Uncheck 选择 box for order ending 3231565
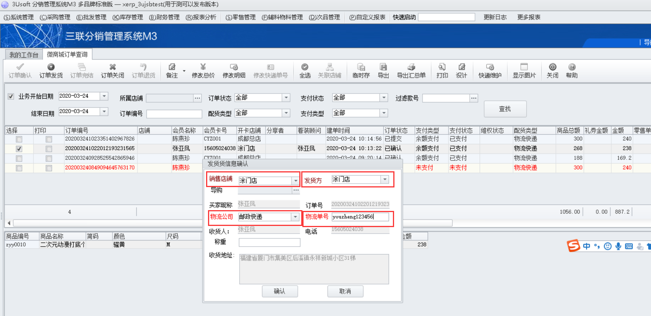The width and height of the screenshot is (651, 316). (x=19, y=149)
